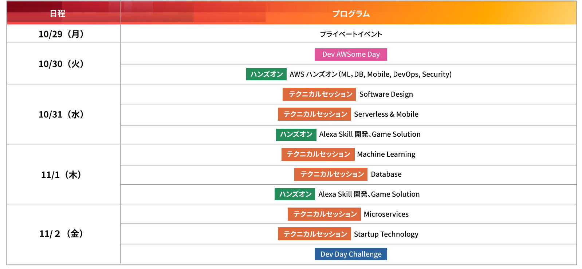Click the Machine Learning text
The width and height of the screenshot is (582, 269).
(x=386, y=154)
